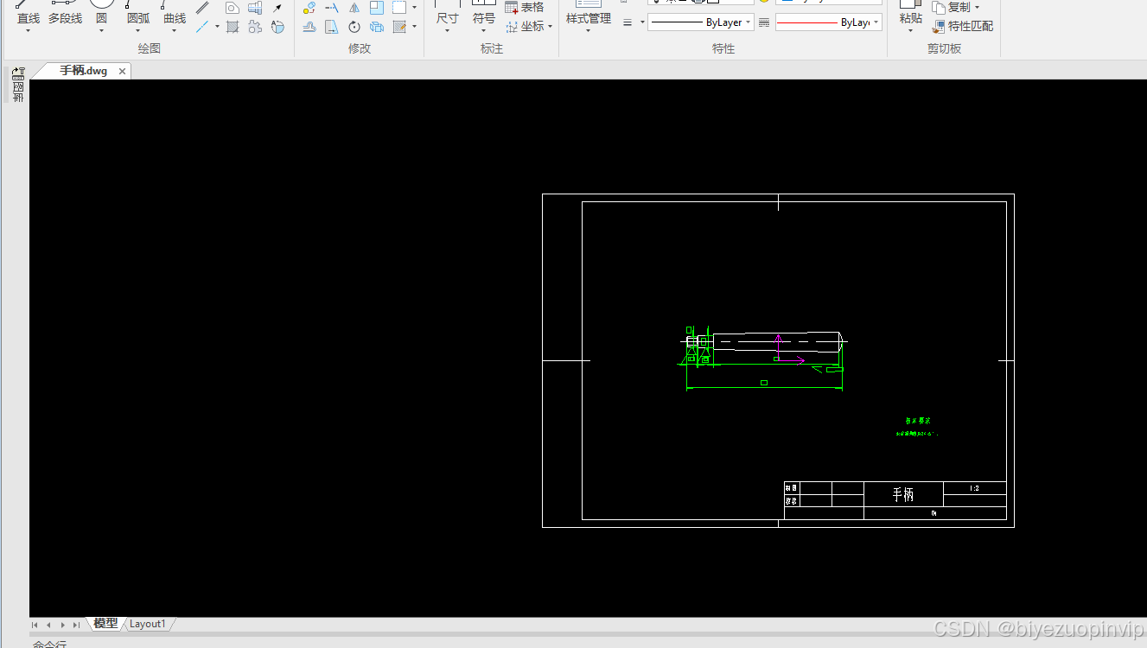Click the 粘贴 paste button
1147x648 pixels.
(911, 12)
